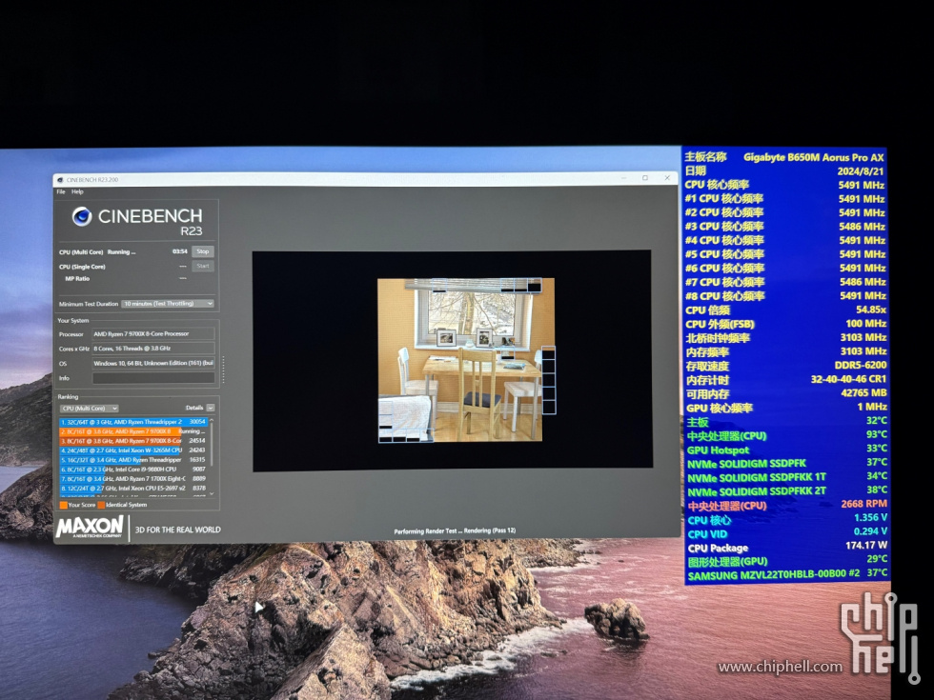Viewport: 934px width, 700px height.
Task: Click the 'NVMe SOLIDIGM SSDPFKK 2T' row
Action: [x=787, y=491]
